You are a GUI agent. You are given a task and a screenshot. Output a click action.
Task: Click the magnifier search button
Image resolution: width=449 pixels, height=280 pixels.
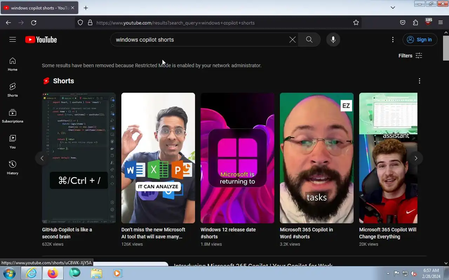309,40
